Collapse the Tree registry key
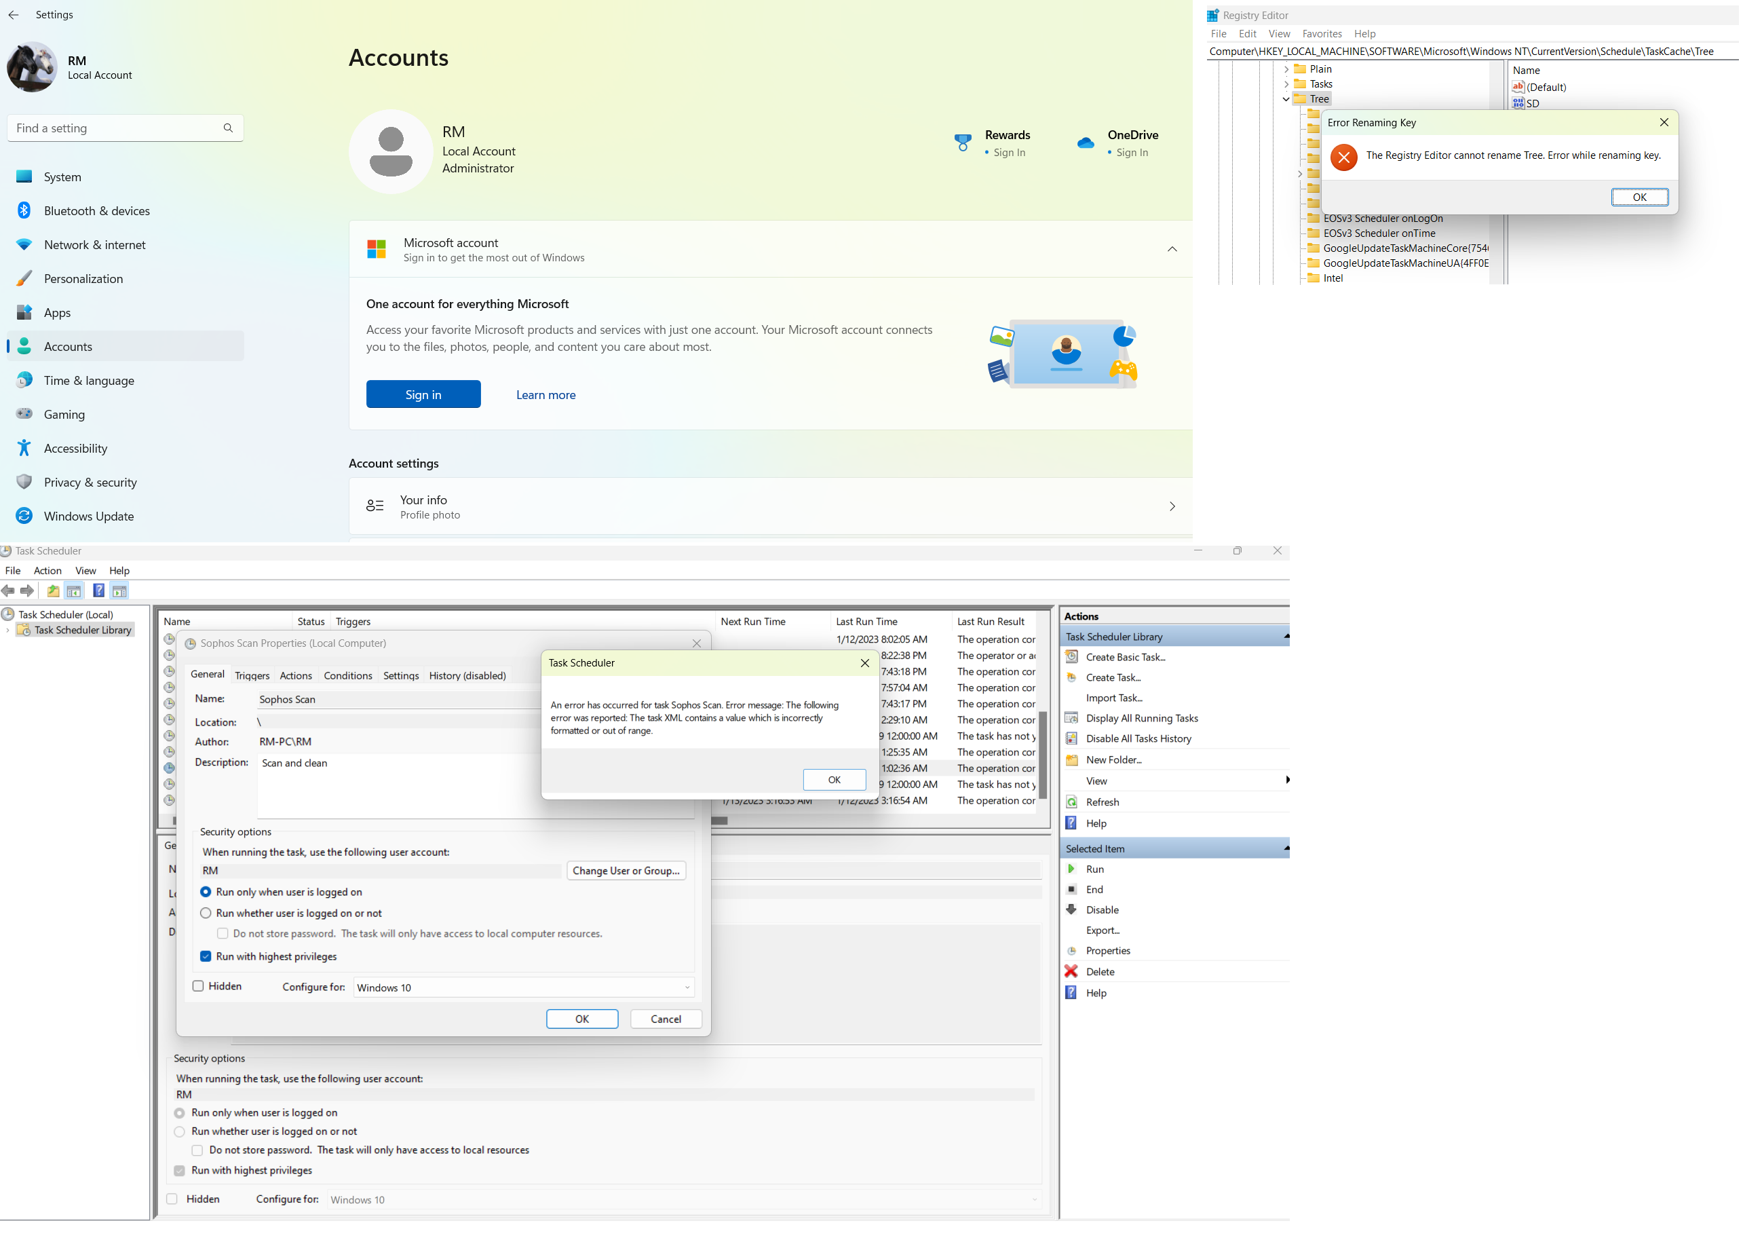1762x1242 pixels. [1286, 99]
